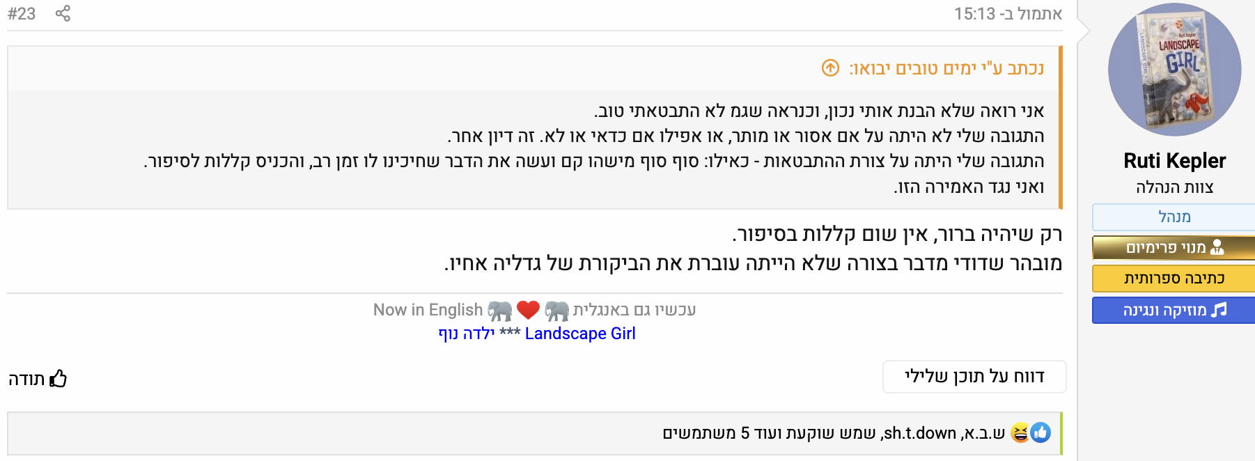This screenshot has height=461, width=1255.
Task: Click the yellow כתיבה ספרותית badge
Action: click(1174, 279)
